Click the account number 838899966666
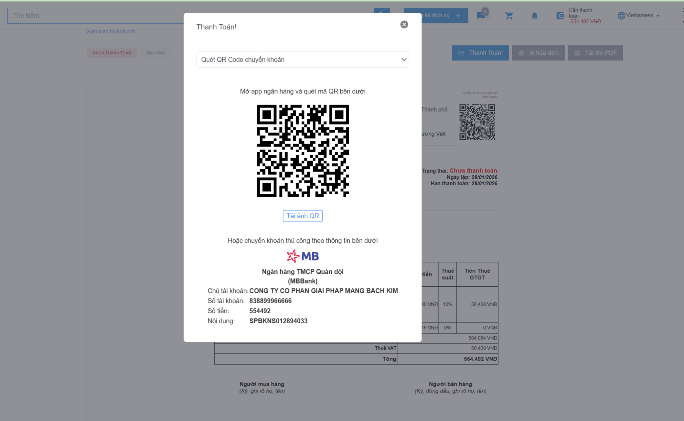 pyautogui.click(x=270, y=301)
